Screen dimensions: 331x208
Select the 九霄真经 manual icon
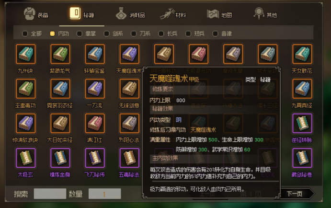(302, 89)
